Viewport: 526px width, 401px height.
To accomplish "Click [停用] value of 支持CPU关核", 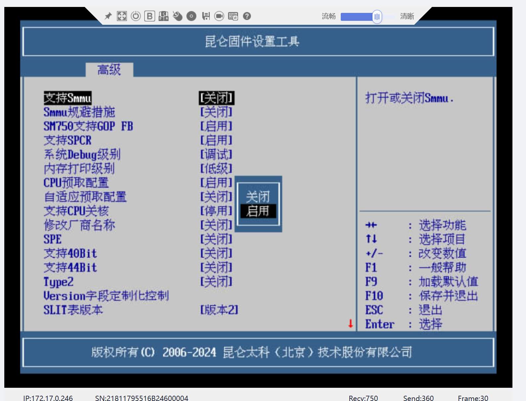I will click(216, 211).
